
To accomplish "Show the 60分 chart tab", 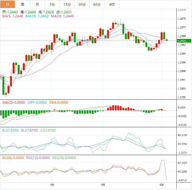I will pyautogui.click(x=97, y=4).
